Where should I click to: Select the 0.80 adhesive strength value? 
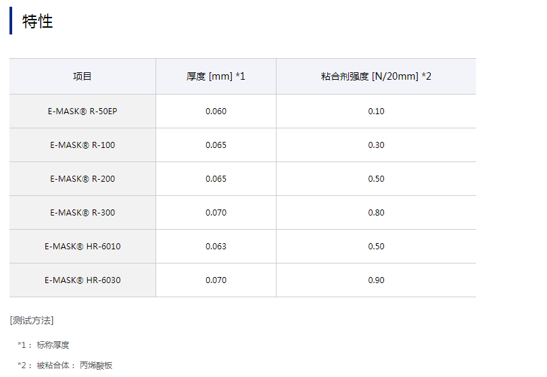376,212
